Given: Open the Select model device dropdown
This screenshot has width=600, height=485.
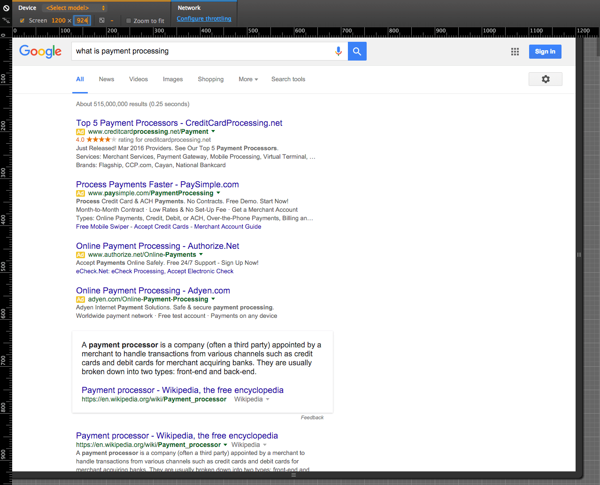Looking at the screenshot, I should 75,8.
